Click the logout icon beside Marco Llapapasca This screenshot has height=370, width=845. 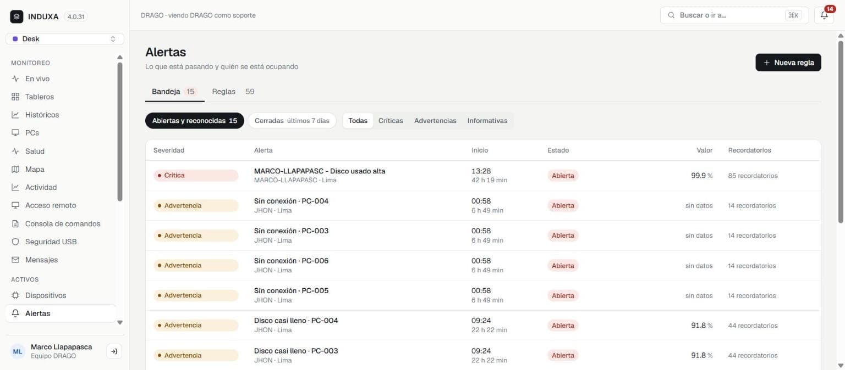[114, 351]
